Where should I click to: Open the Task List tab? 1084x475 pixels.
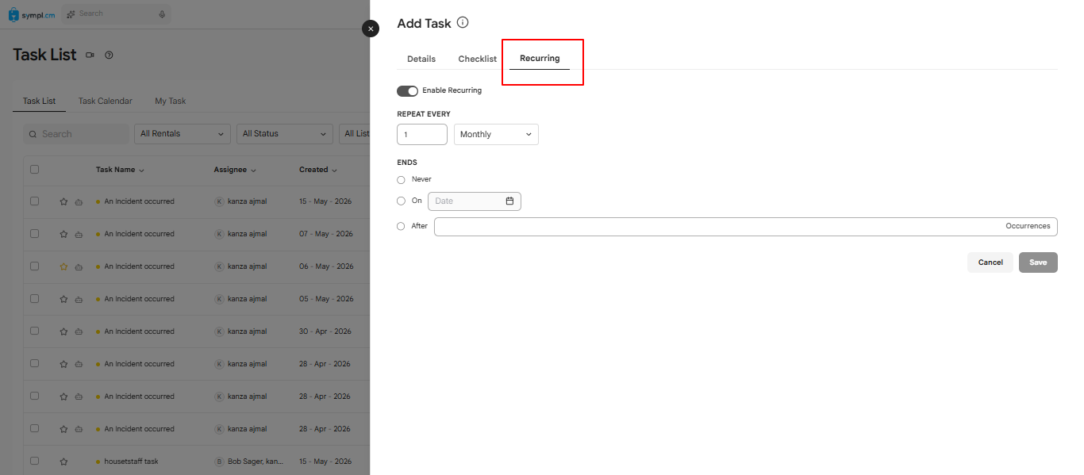[40, 101]
